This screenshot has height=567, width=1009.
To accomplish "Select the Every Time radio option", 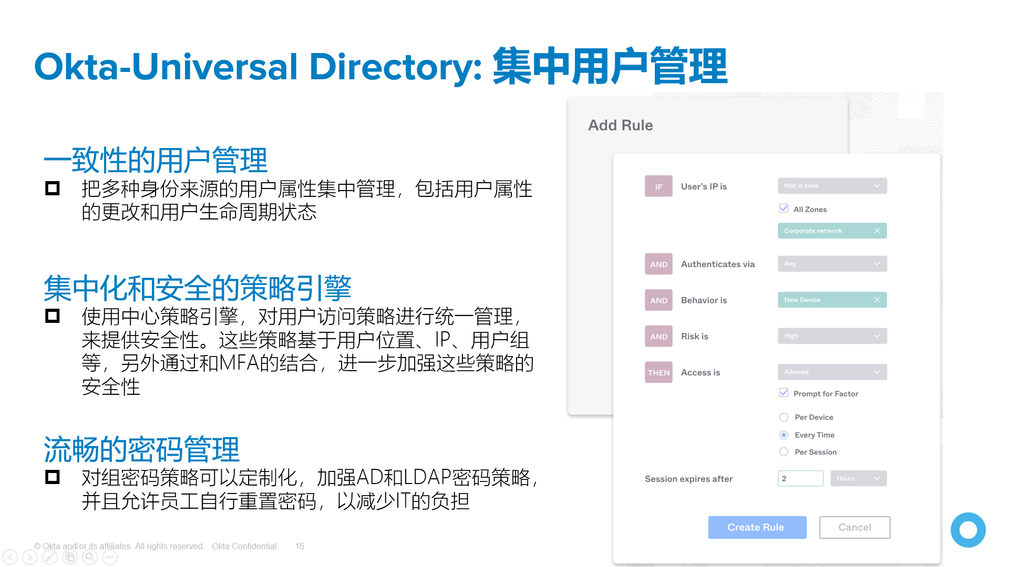I will click(784, 435).
